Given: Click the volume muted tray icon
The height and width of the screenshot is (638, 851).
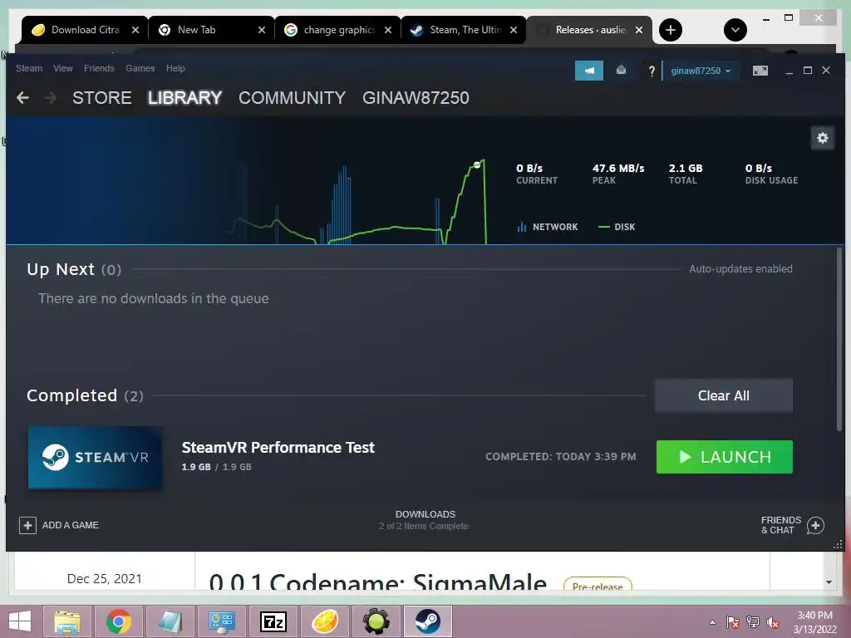Looking at the screenshot, I should 772,622.
